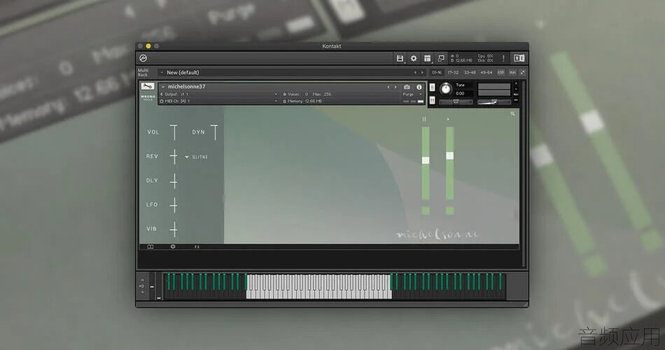Open the save (floppy disk) menu
Screen dimensions: 665x350
pos(400,59)
